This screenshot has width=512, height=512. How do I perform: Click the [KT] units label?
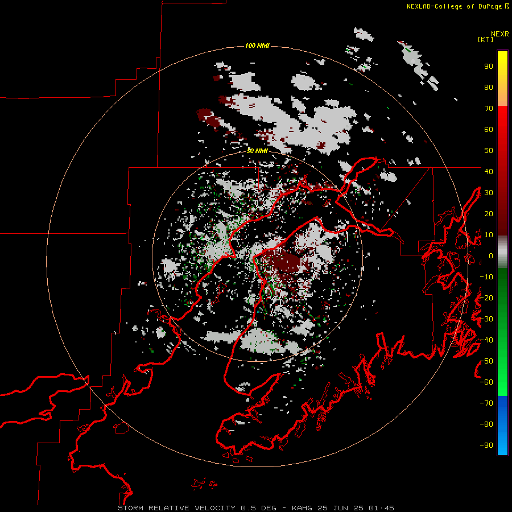pos(485,39)
